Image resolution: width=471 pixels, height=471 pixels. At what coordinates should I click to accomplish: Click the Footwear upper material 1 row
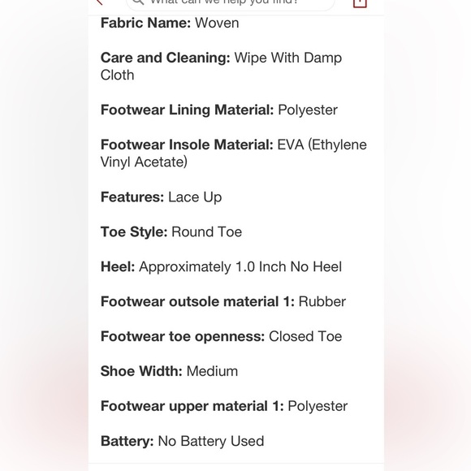click(224, 406)
